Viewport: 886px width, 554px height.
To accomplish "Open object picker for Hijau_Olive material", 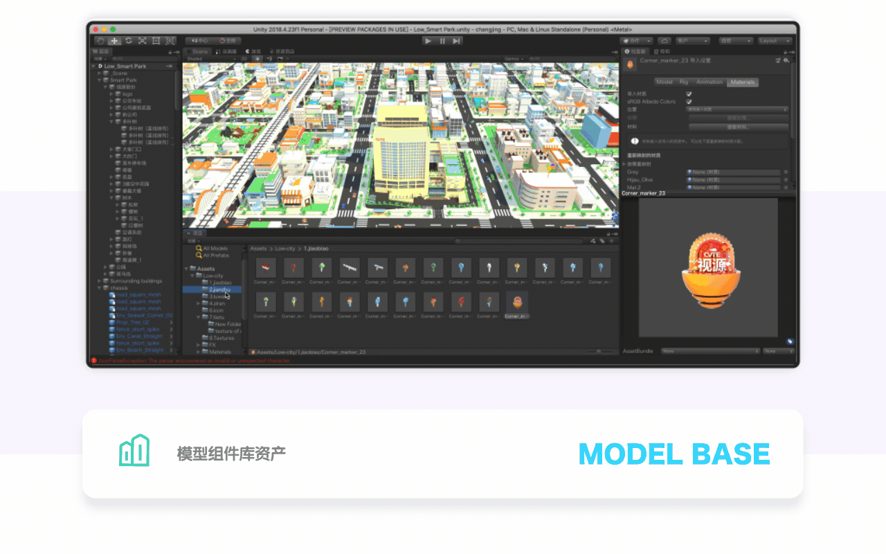I will [786, 179].
